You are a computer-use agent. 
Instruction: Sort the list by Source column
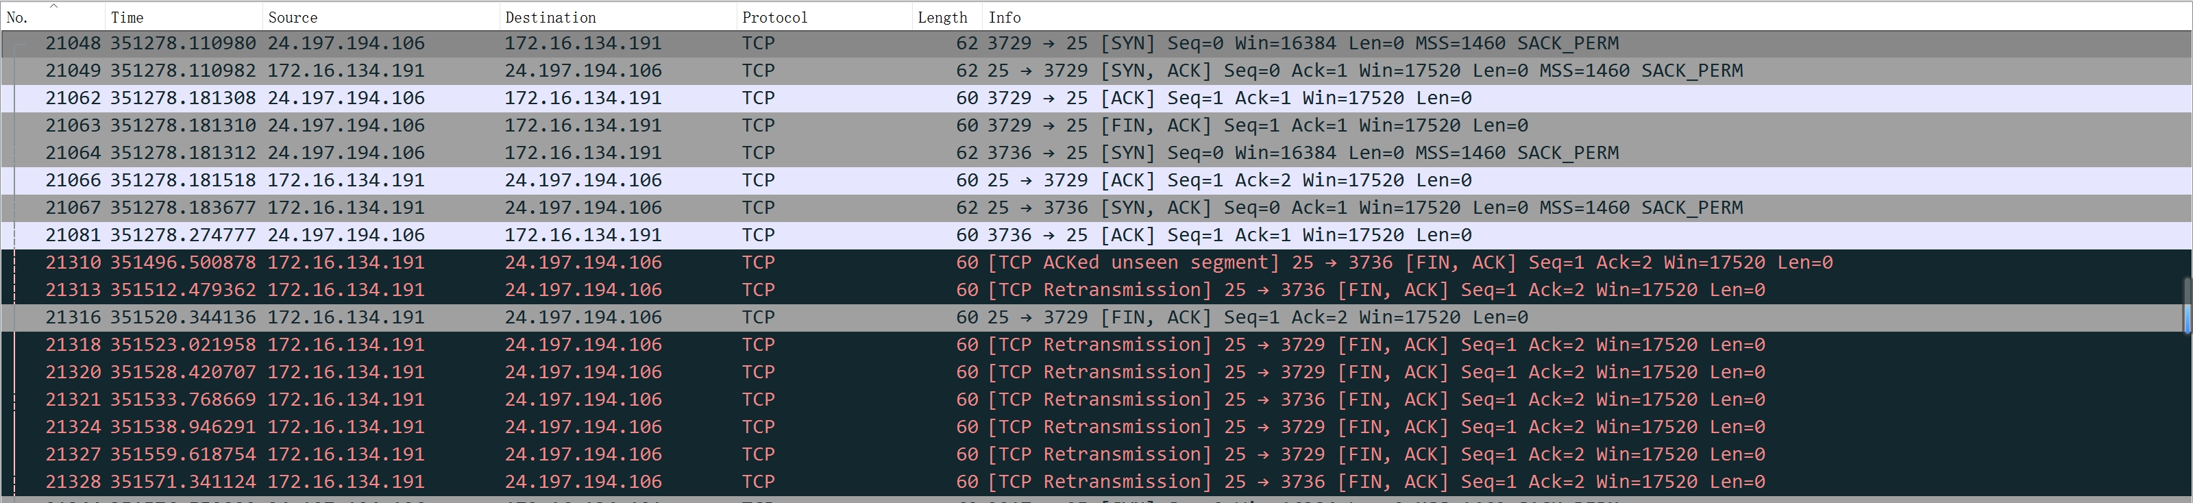coord(292,17)
